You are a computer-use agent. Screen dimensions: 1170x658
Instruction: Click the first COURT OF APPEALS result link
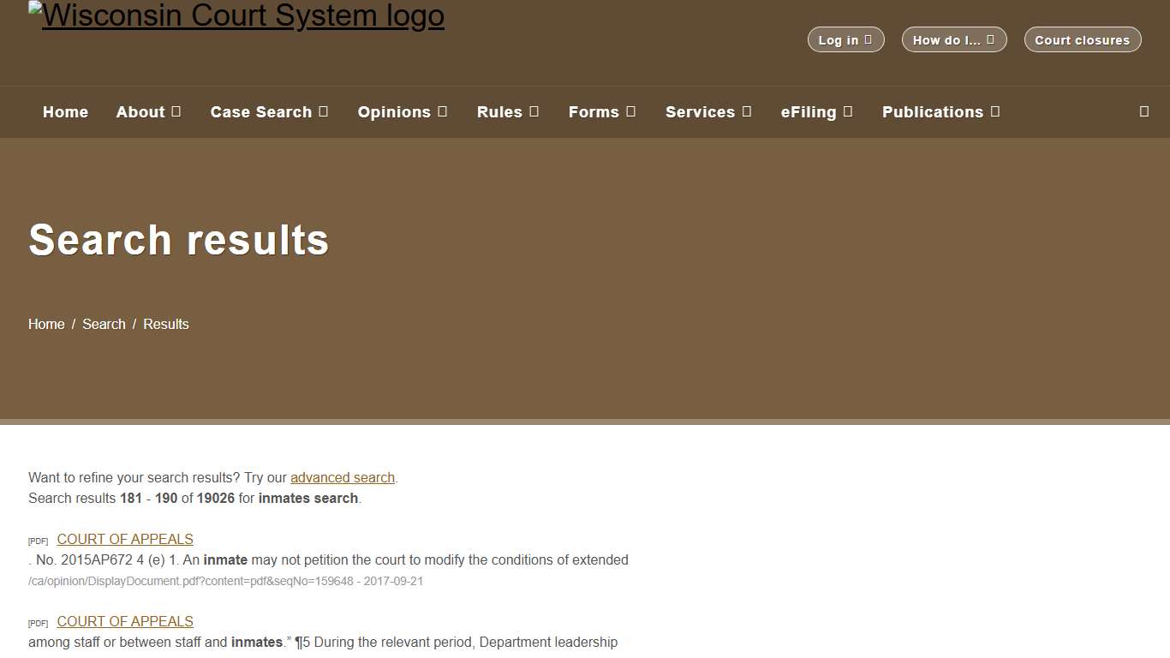pyautogui.click(x=124, y=539)
